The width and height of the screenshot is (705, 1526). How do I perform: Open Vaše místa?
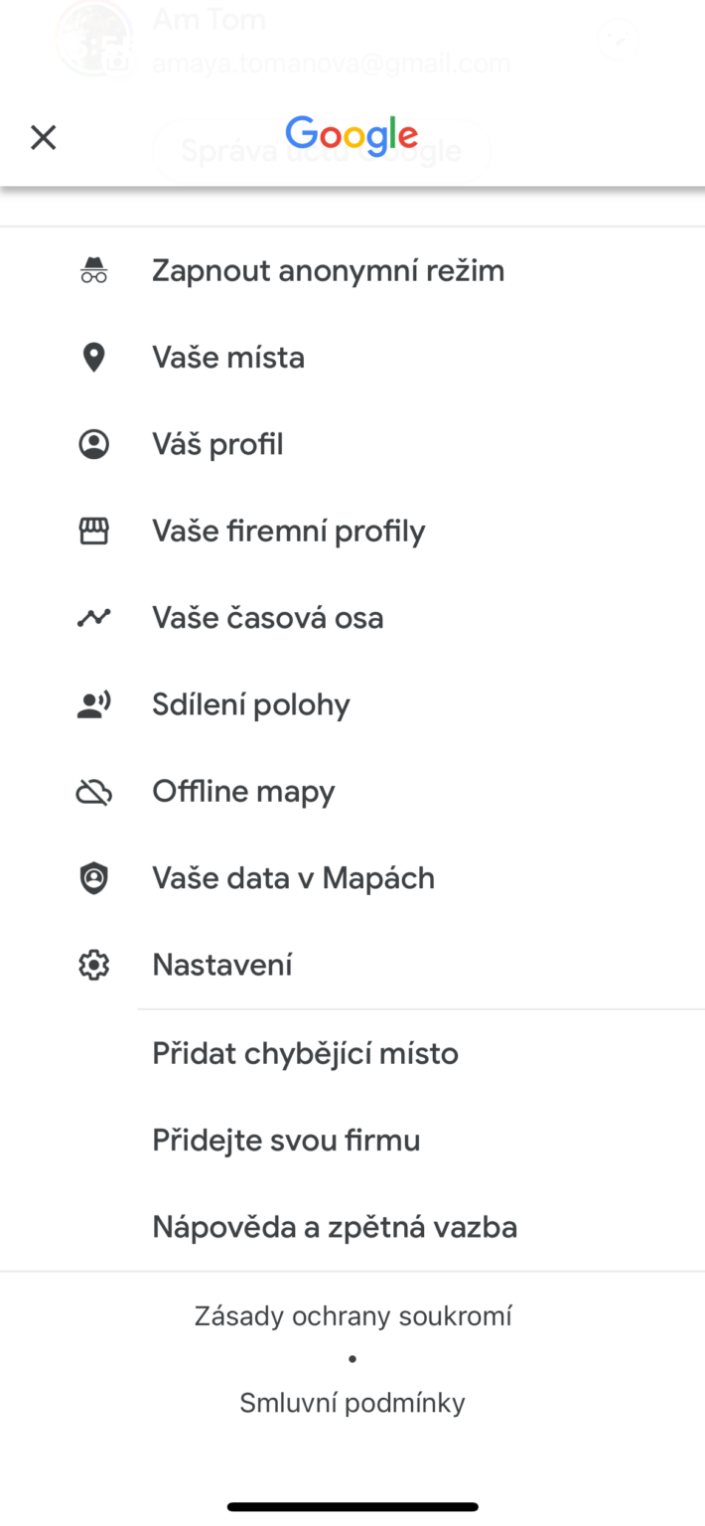click(352, 358)
